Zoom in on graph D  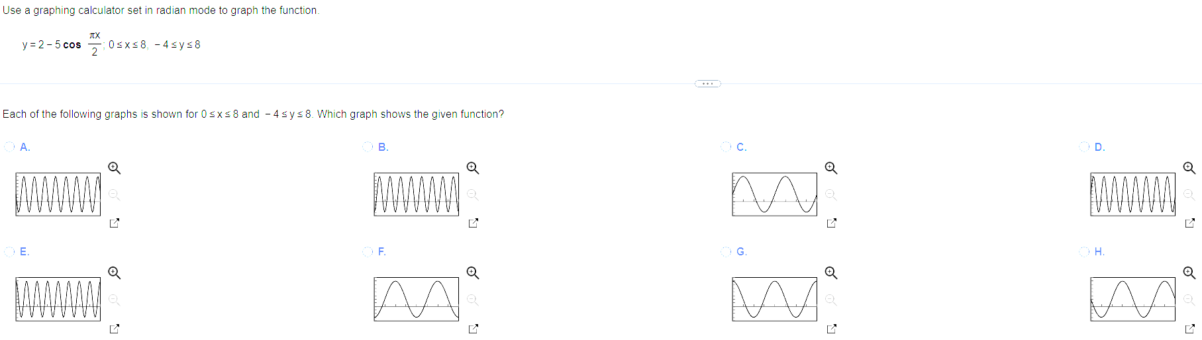1189,168
